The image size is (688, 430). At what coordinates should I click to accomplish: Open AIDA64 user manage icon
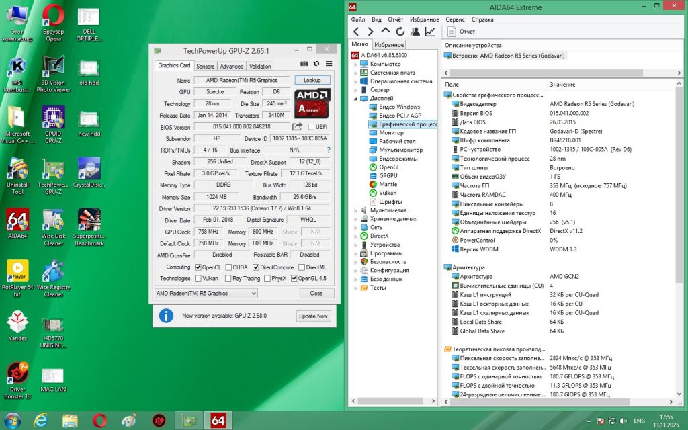point(415,32)
